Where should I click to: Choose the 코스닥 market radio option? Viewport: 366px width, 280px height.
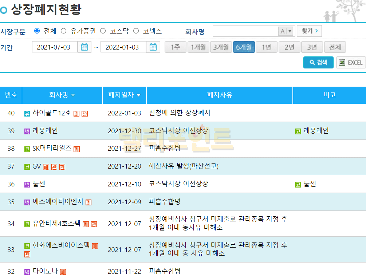[103, 31]
